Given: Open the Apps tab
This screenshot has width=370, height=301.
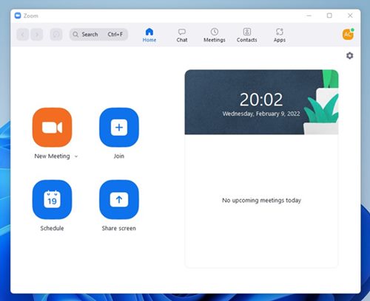Looking at the screenshot, I should pyautogui.click(x=280, y=35).
